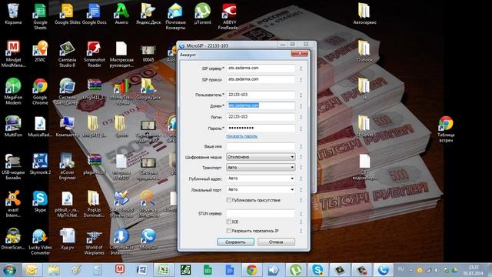This screenshot has width=492, height=277.
Task: Launch Skymonk 2 desktop shortcut
Action: click(40, 164)
